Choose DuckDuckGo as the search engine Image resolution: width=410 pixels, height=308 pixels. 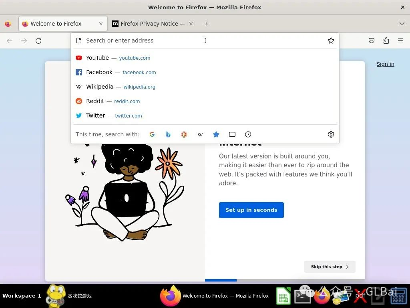coord(184,134)
